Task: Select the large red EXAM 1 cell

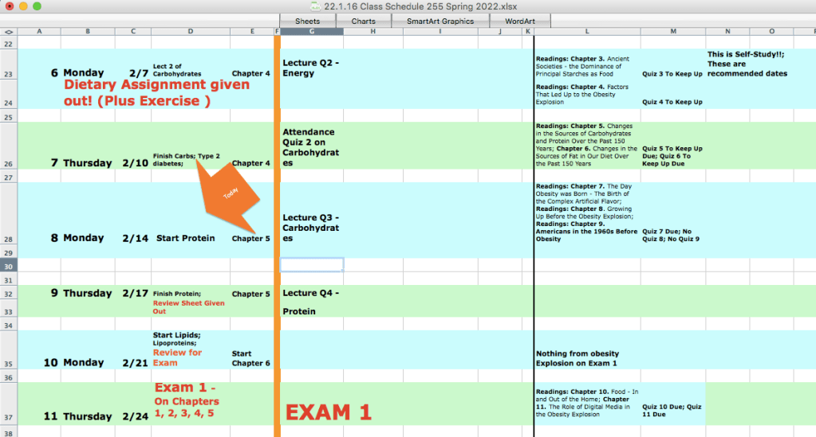Action: pos(329,412)
